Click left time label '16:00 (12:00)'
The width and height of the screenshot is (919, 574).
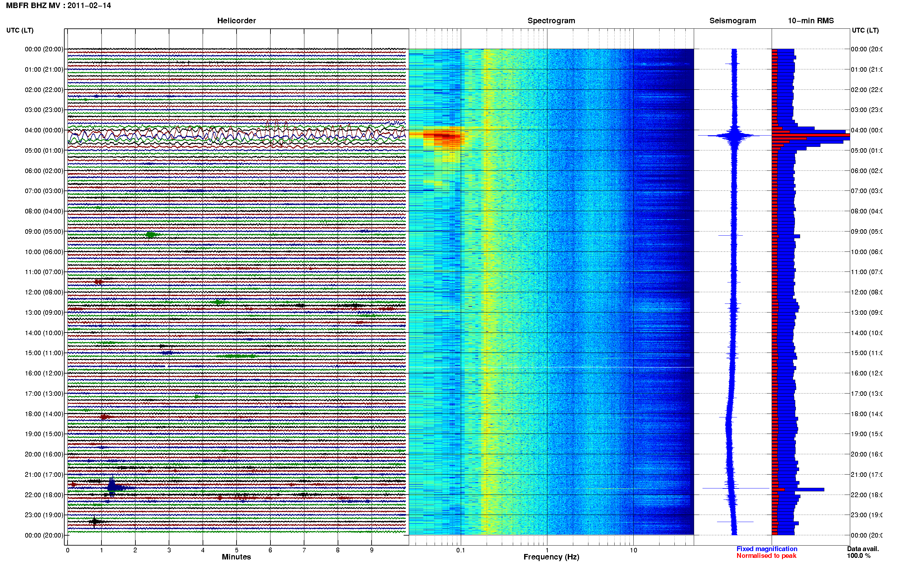44,373
